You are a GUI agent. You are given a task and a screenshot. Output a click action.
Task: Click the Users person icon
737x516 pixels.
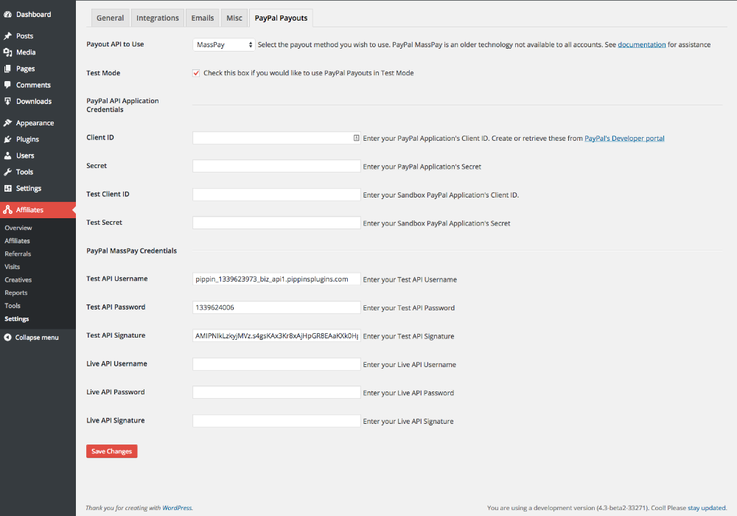click(x=7, y=156)
